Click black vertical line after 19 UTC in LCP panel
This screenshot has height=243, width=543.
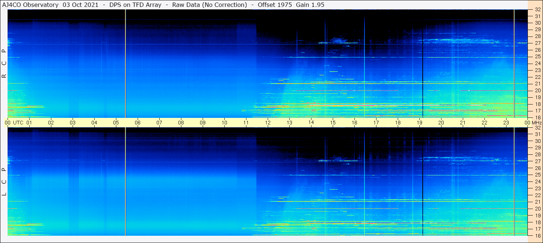point(423,182)
